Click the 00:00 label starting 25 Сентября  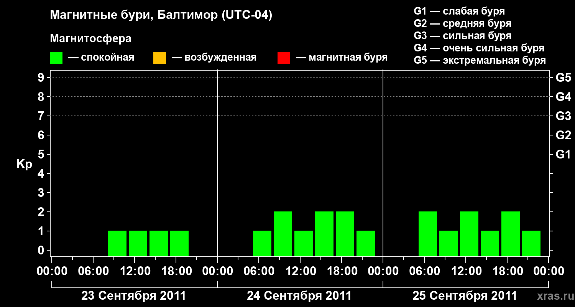pyautogui.click(x=383, y=271)
